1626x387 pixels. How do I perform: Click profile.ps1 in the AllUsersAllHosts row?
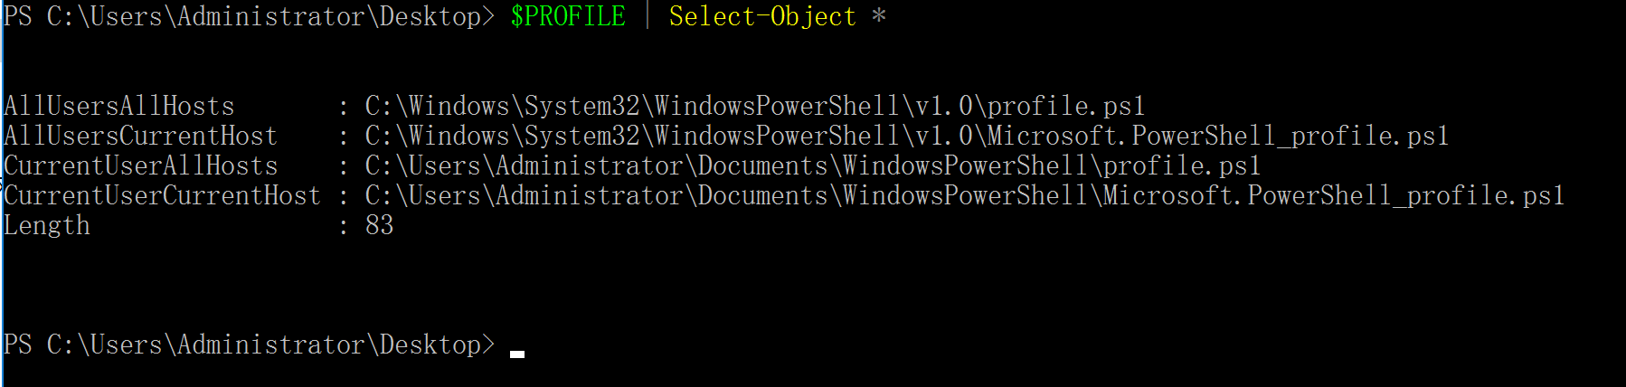(x=1065, y=107)
